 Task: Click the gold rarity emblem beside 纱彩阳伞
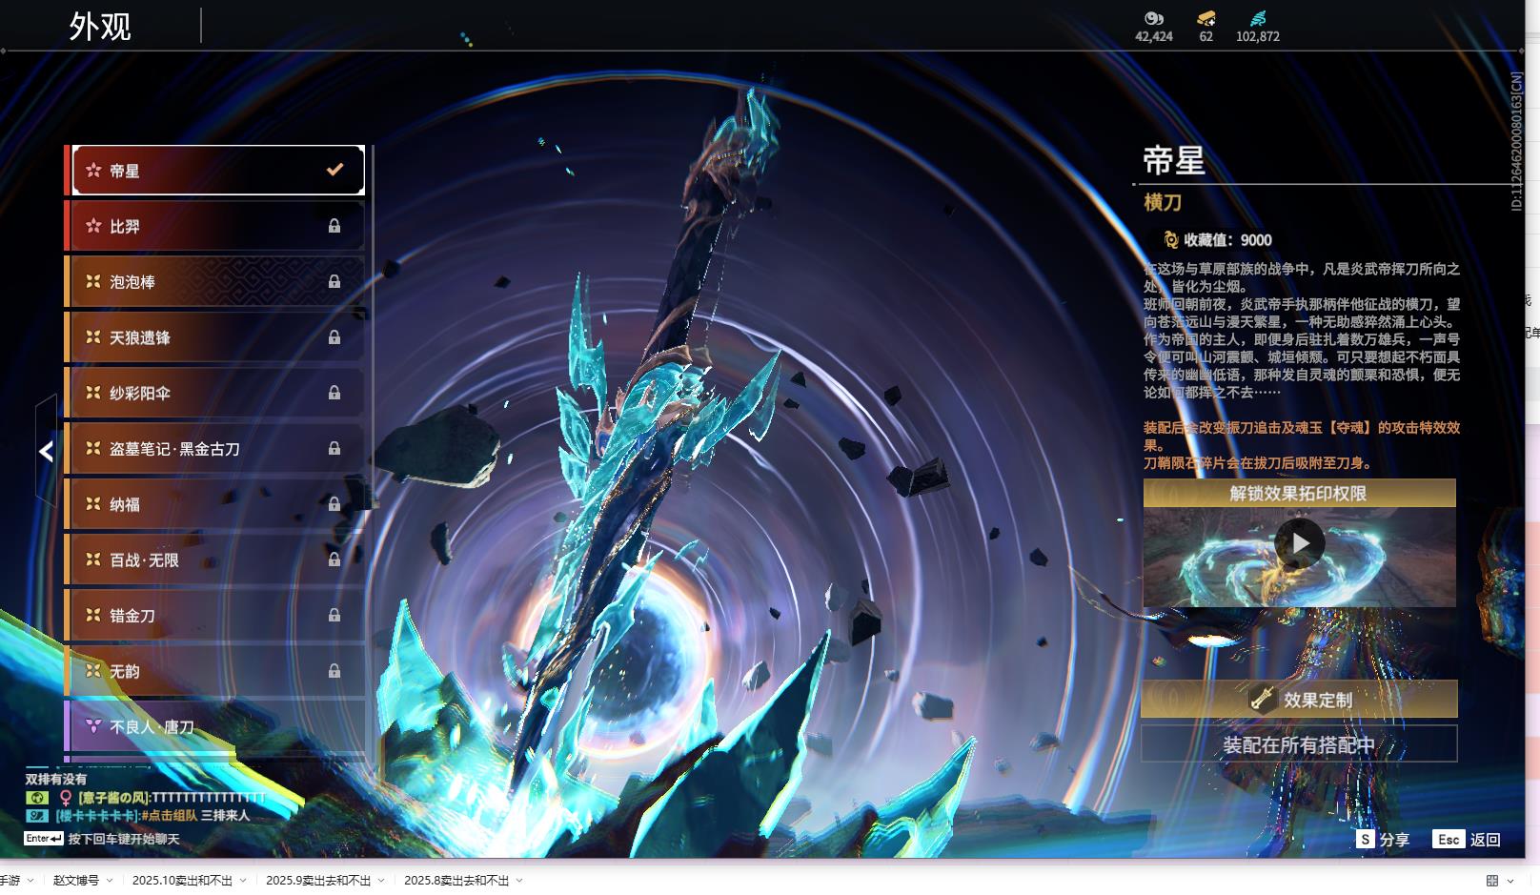pyautogui.click(x=93, y=393)
